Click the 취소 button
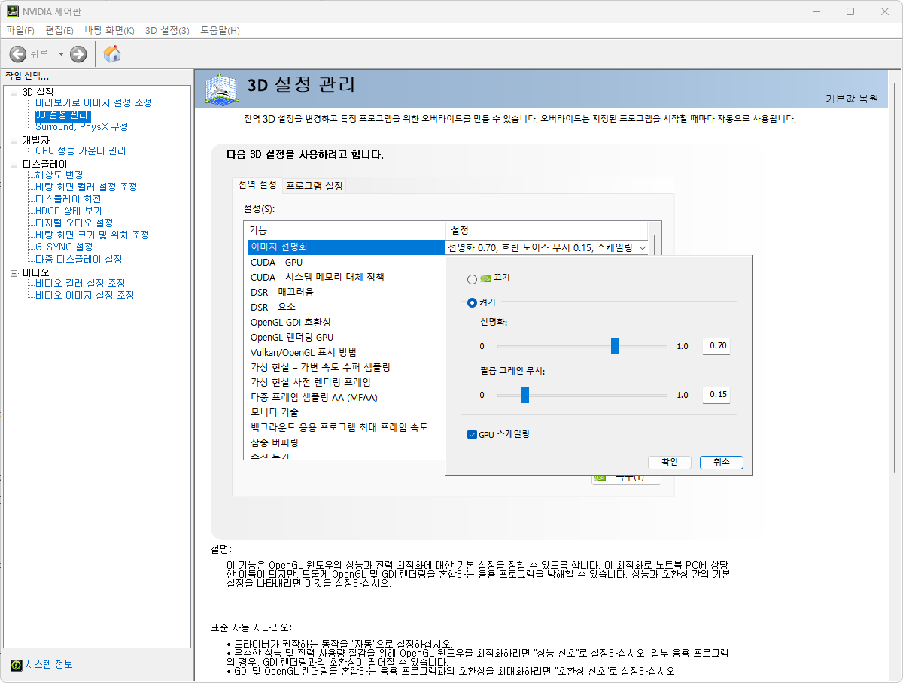Image resolution: width=903 pixels, height=683 pixels. click(x=721, y=462)
